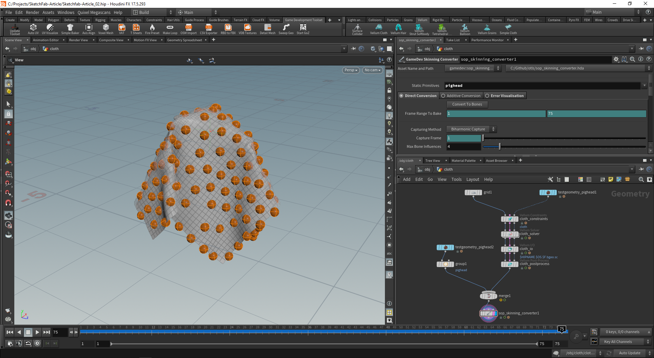Open the Layout menu in network editor

click(x=472, y=180)
